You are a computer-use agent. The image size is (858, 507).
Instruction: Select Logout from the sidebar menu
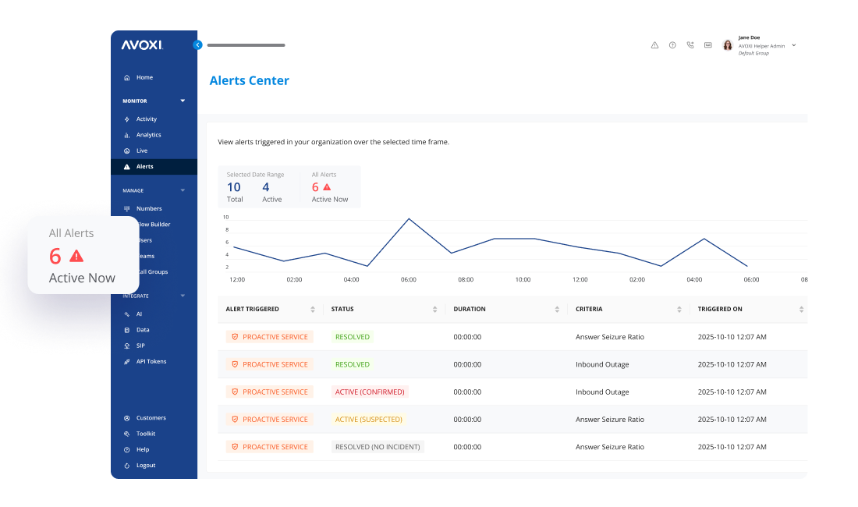(144, 465)
